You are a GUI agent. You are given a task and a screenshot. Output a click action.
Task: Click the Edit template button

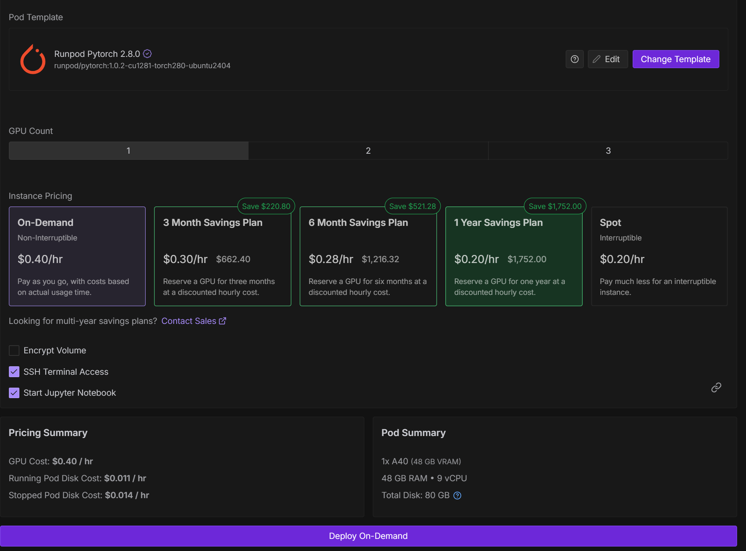607,59
